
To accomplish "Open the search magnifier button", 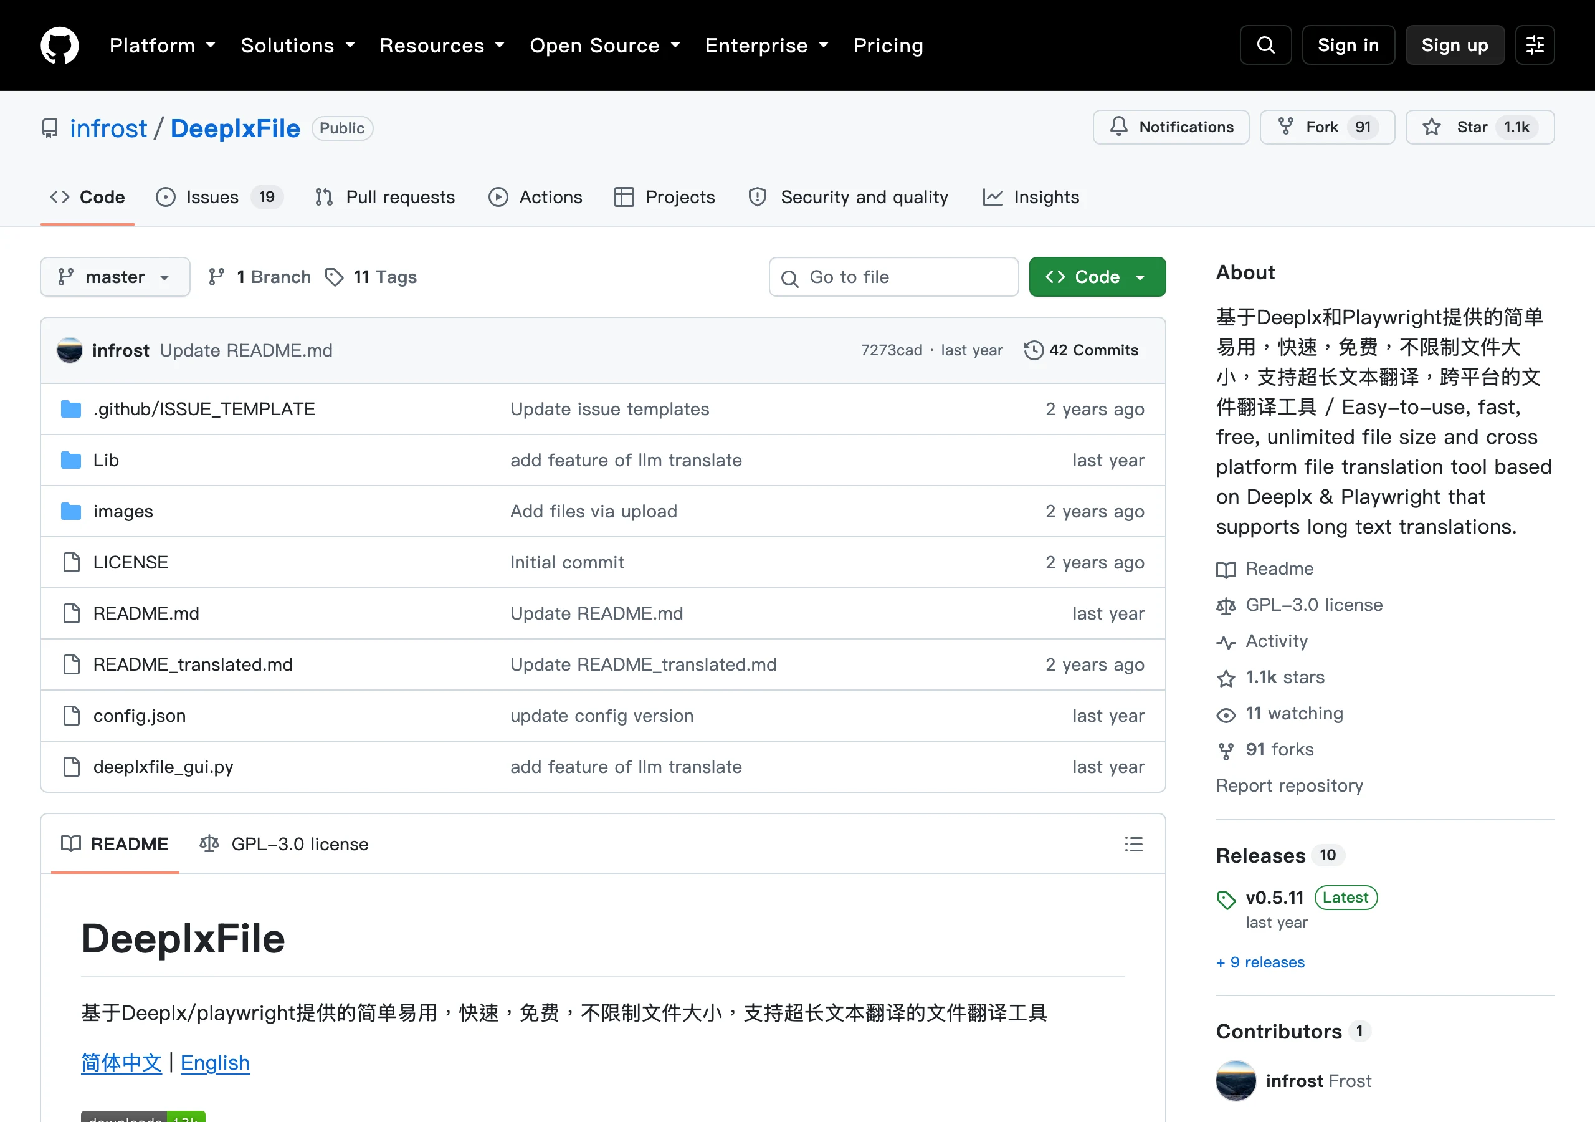I will (x=1265, y=45).
